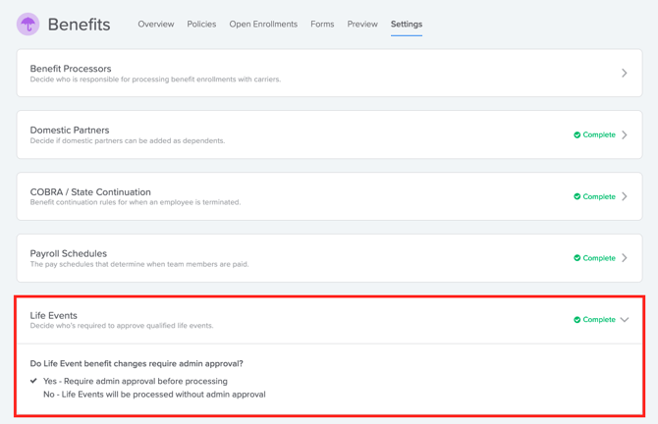Switch to the Preview tab

362,25
